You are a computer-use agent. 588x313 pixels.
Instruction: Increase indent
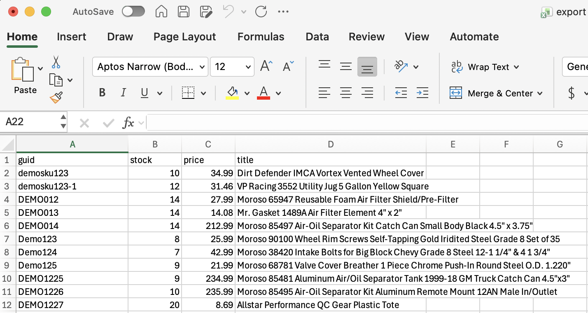point(422,93)
